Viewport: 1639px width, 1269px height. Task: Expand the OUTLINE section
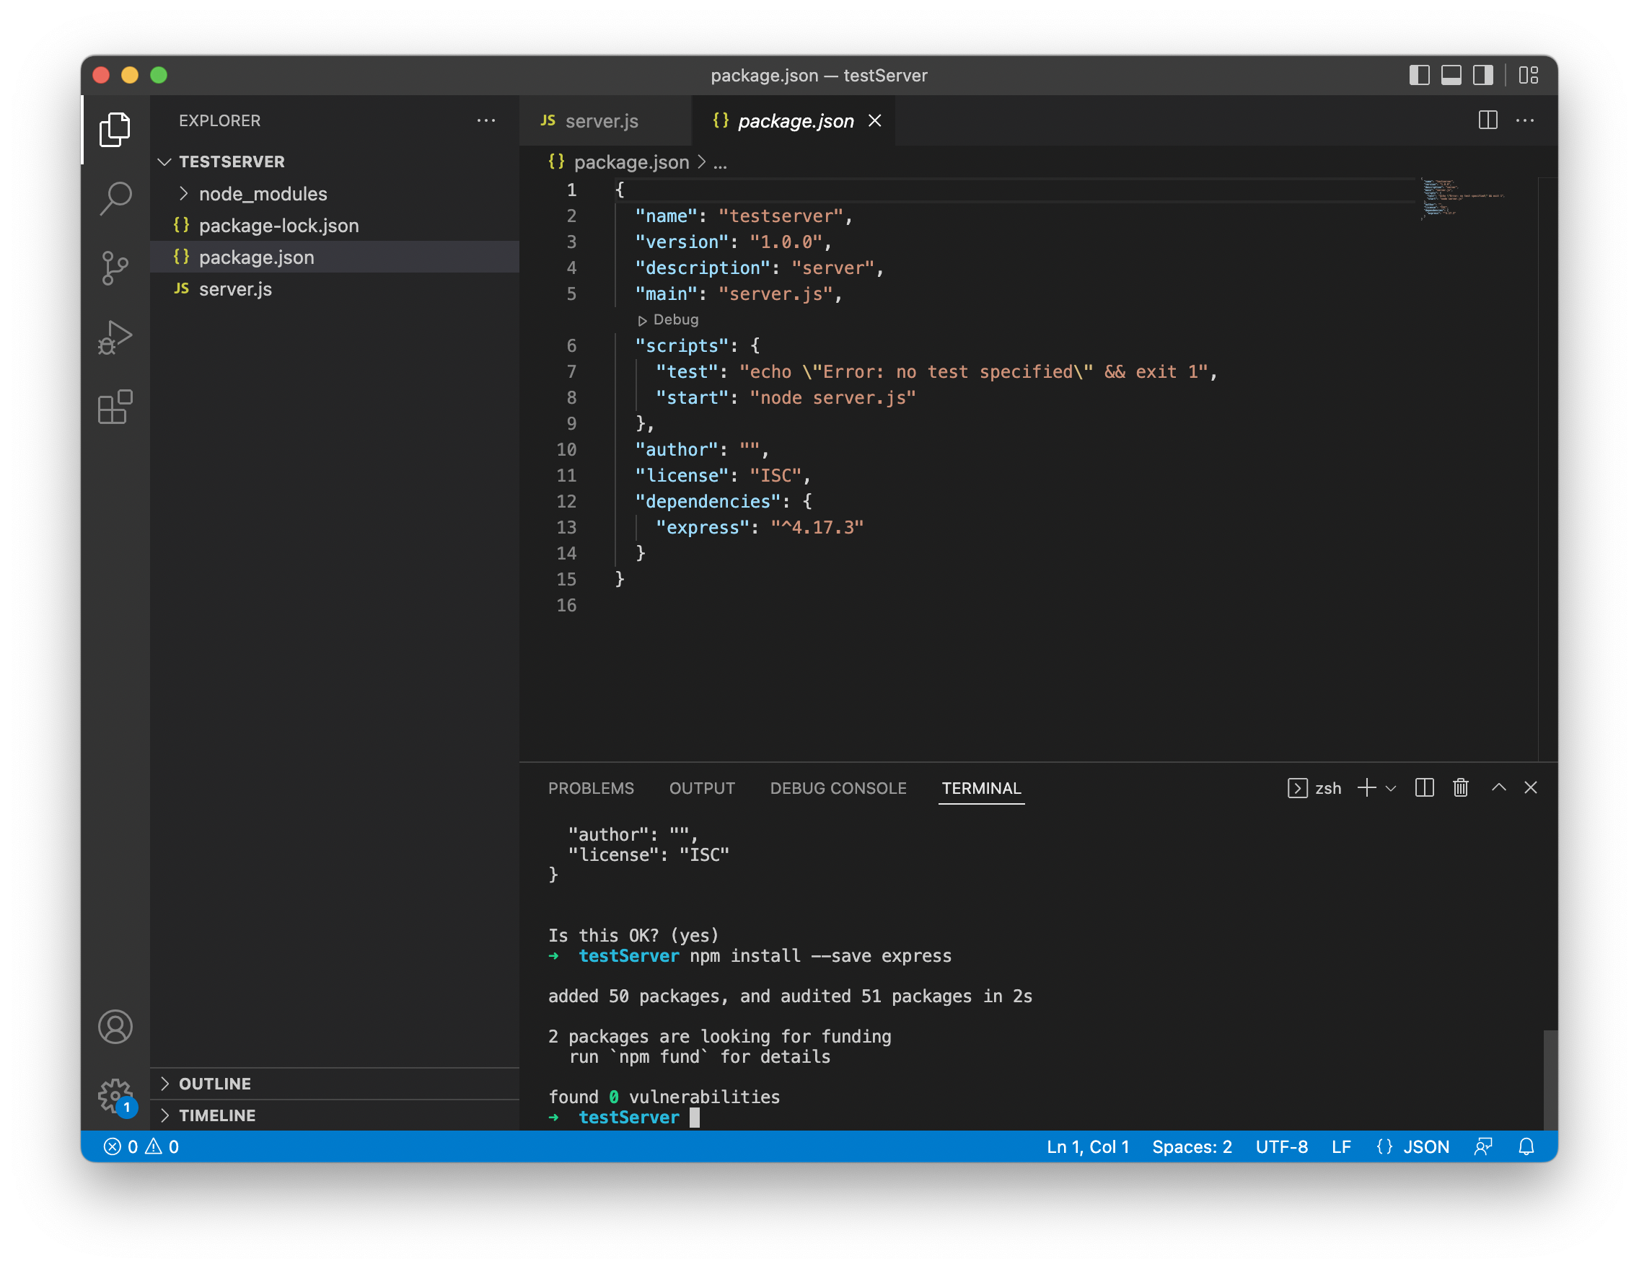(215, 1083)
